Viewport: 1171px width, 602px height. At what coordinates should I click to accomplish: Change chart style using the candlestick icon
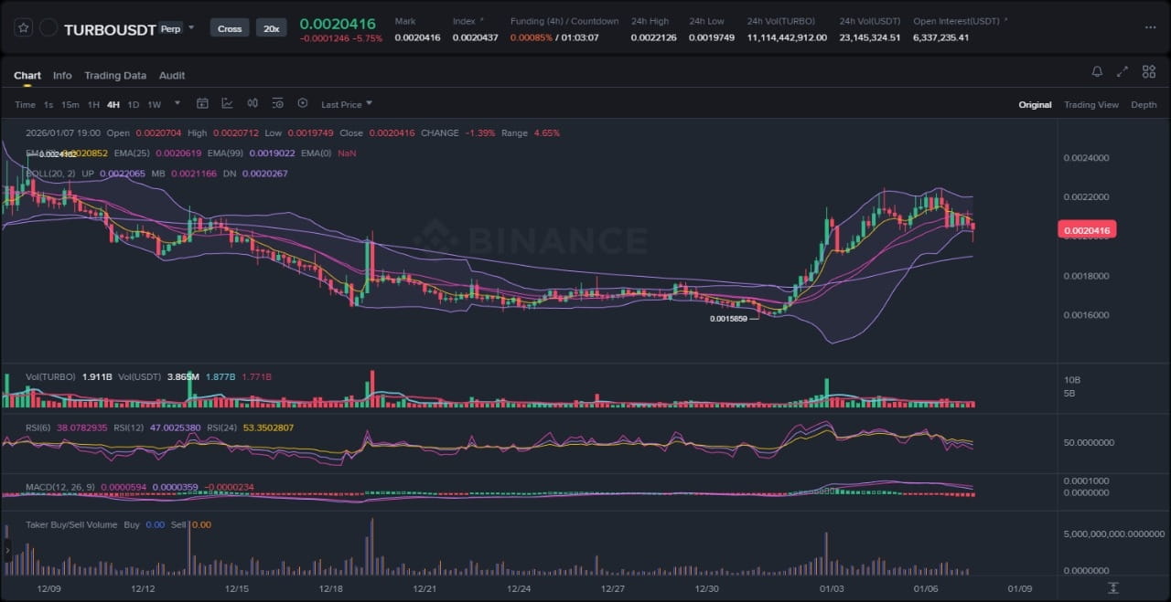(x=252, y=104)
